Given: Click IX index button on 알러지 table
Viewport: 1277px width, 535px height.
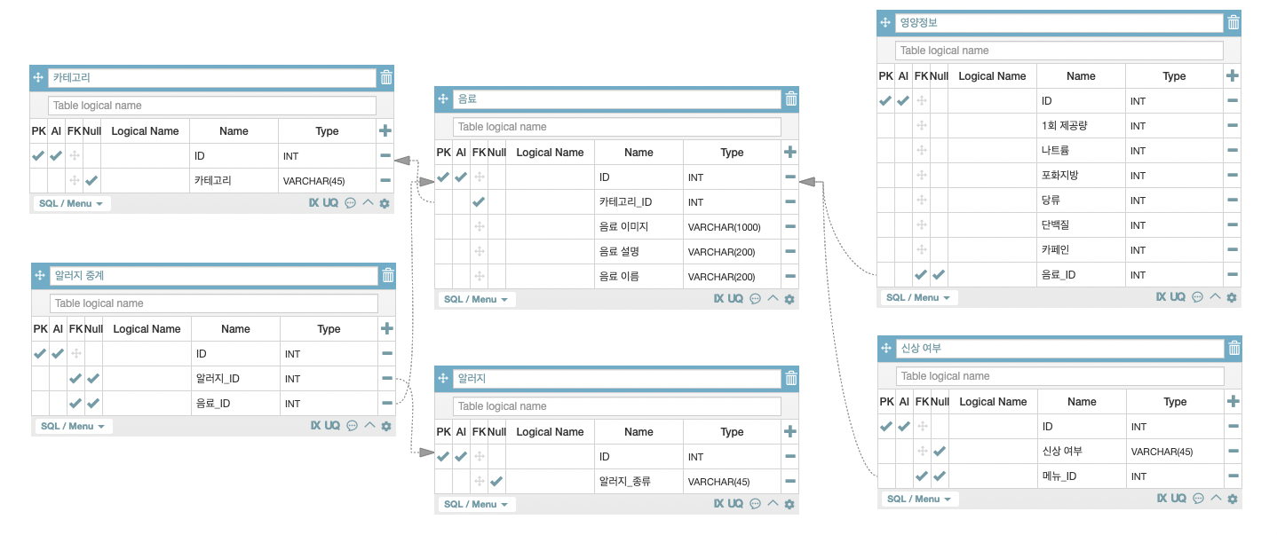Looking at the screenshot, I should coord(718,504).
